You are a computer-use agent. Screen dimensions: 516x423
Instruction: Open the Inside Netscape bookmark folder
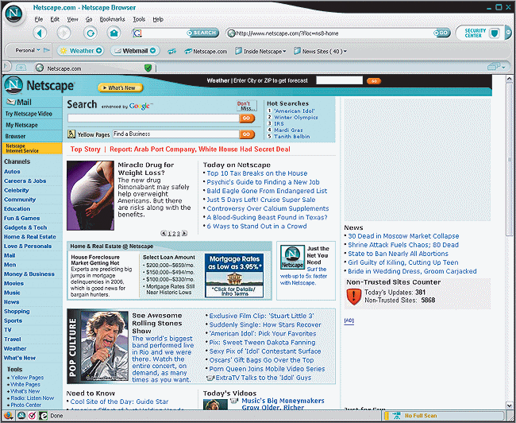[260, 51]
